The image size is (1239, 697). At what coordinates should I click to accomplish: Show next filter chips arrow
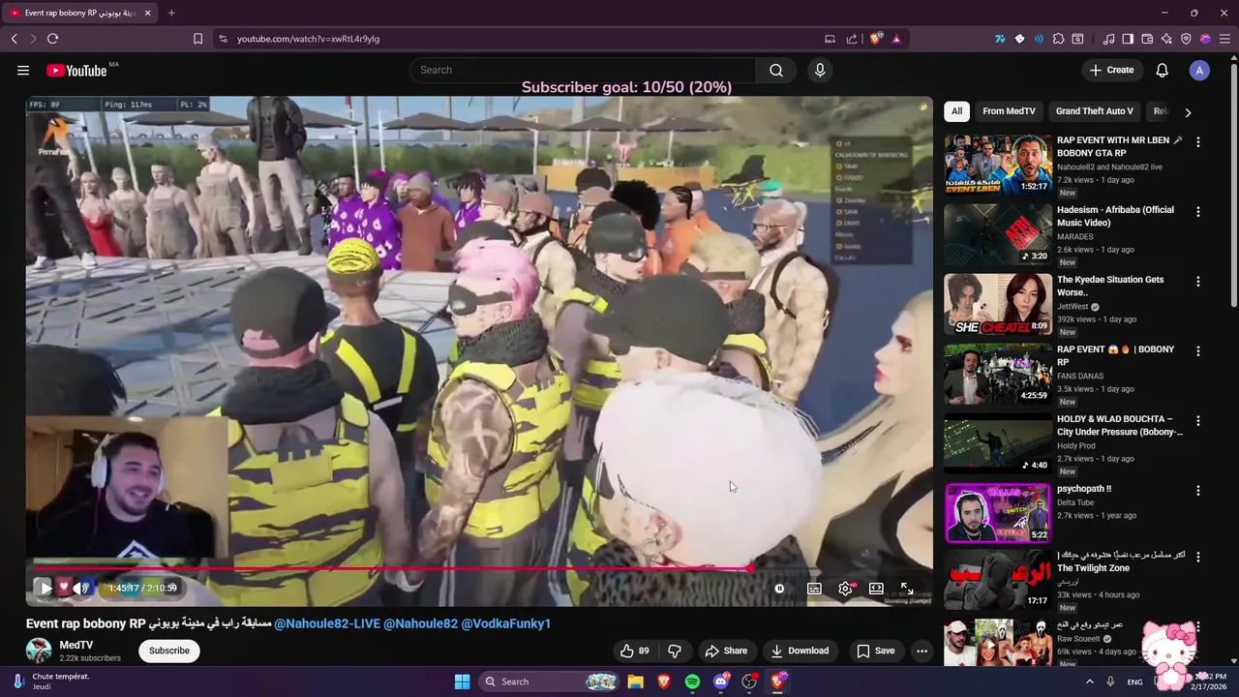[1188, 112]
